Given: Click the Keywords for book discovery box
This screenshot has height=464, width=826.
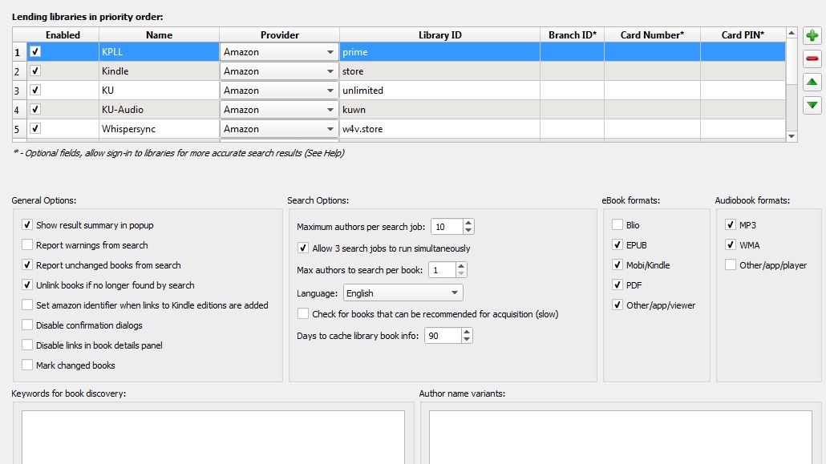Looking at the screenshot, I should pos(213,437).
